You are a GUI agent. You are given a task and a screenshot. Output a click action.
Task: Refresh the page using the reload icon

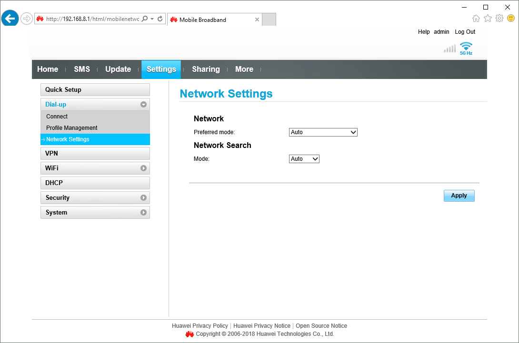coord(160,18)
